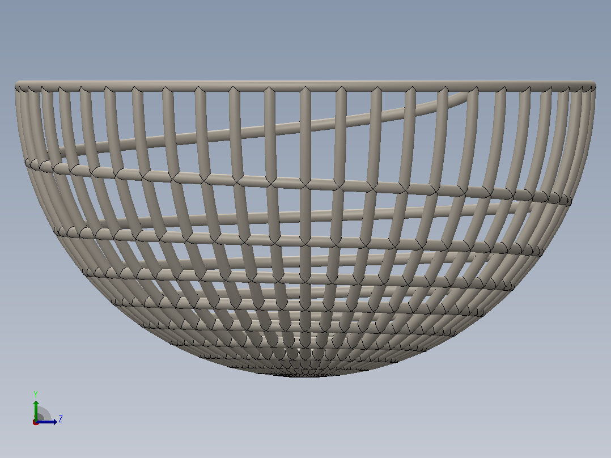Select the top rim ring of the wire basket
611x458 pixels.
click(x=306, y=86)
